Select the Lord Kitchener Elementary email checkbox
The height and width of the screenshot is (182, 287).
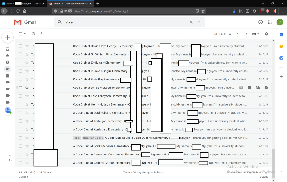(20, 146)
